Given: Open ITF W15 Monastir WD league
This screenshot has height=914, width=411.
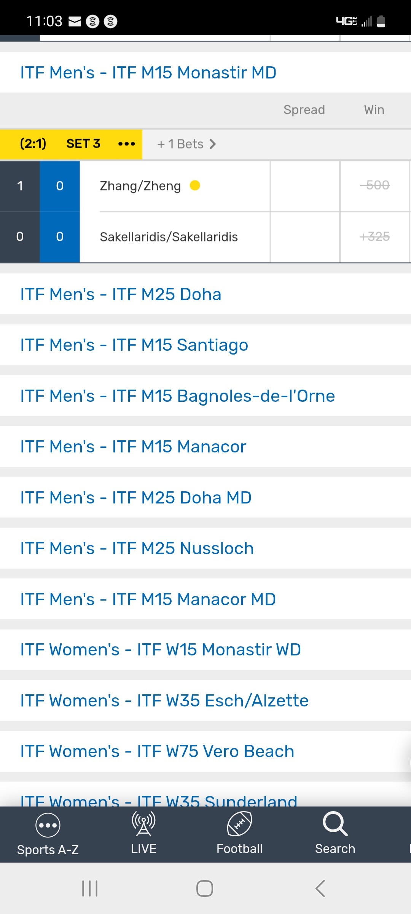Looking at the screenshot, I should (x=161, y=650).
